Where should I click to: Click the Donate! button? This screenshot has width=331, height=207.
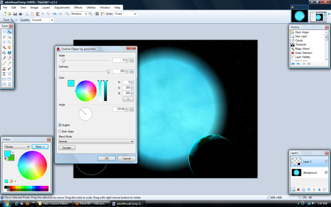point(67,148)
